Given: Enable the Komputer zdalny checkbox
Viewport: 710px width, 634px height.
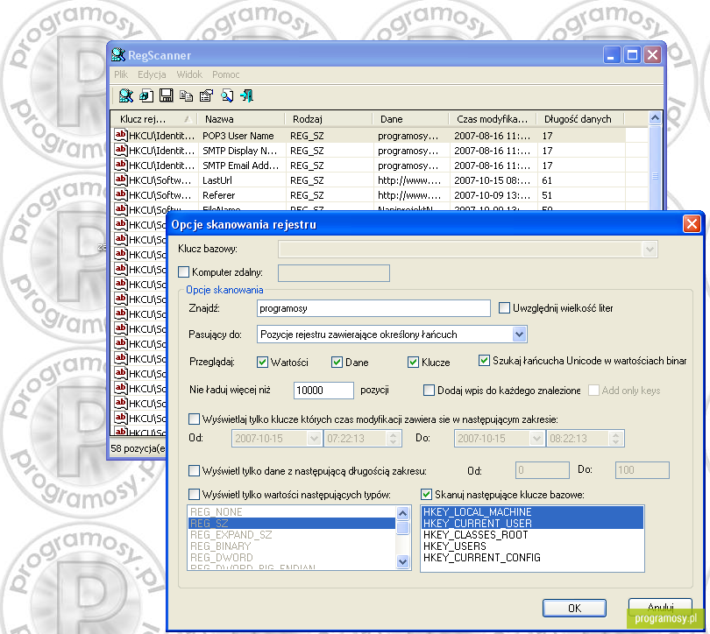Looking at the screenshot, I should click(x=183, y=272).
